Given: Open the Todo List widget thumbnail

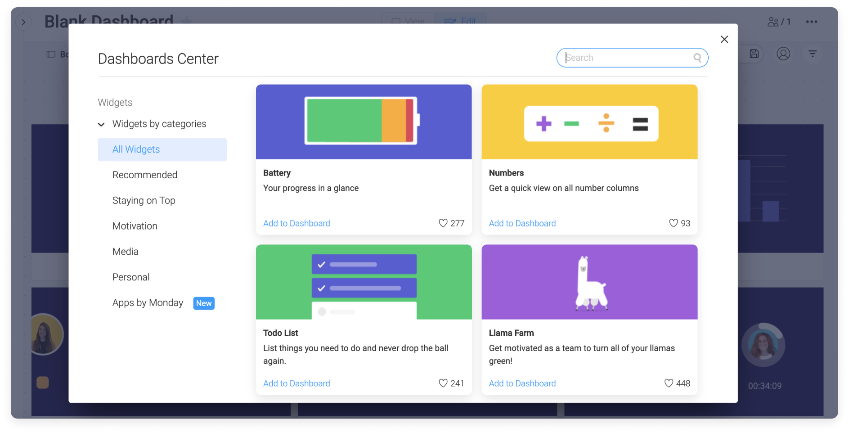Looking at the screenshot, I should click(364, 282).
